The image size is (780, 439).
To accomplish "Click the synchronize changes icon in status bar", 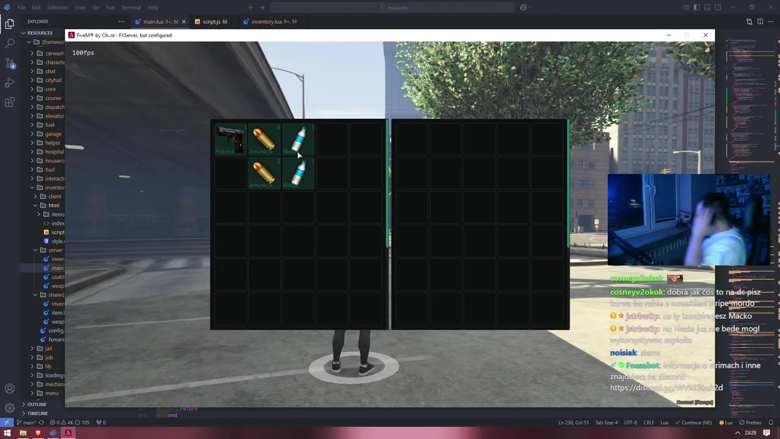I will coord(41,423).
